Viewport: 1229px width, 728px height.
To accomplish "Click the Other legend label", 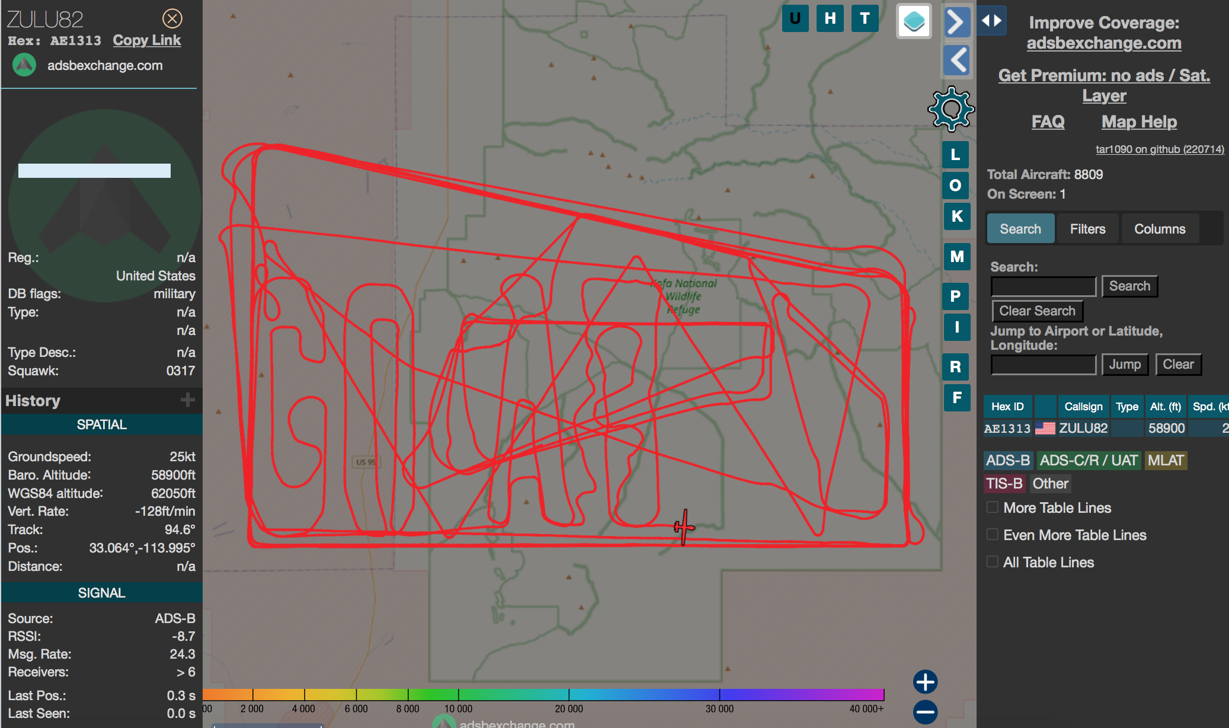I will click(x=1050, y=484).
